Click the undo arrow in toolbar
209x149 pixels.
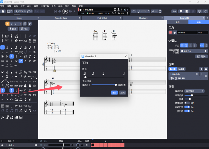tap(37, 11)
